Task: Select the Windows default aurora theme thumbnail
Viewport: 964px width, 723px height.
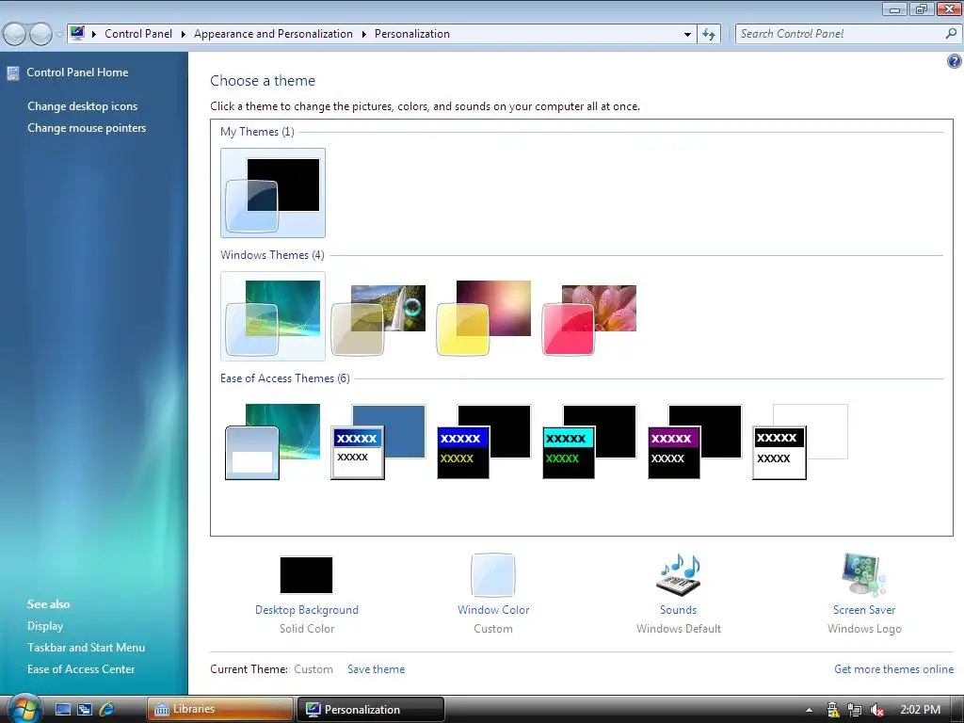Action: point(273,316)
